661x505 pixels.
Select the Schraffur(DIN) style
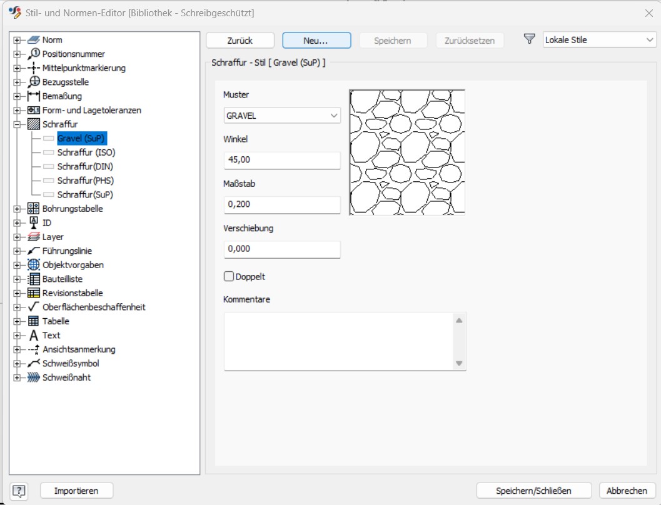coord(85,166)
